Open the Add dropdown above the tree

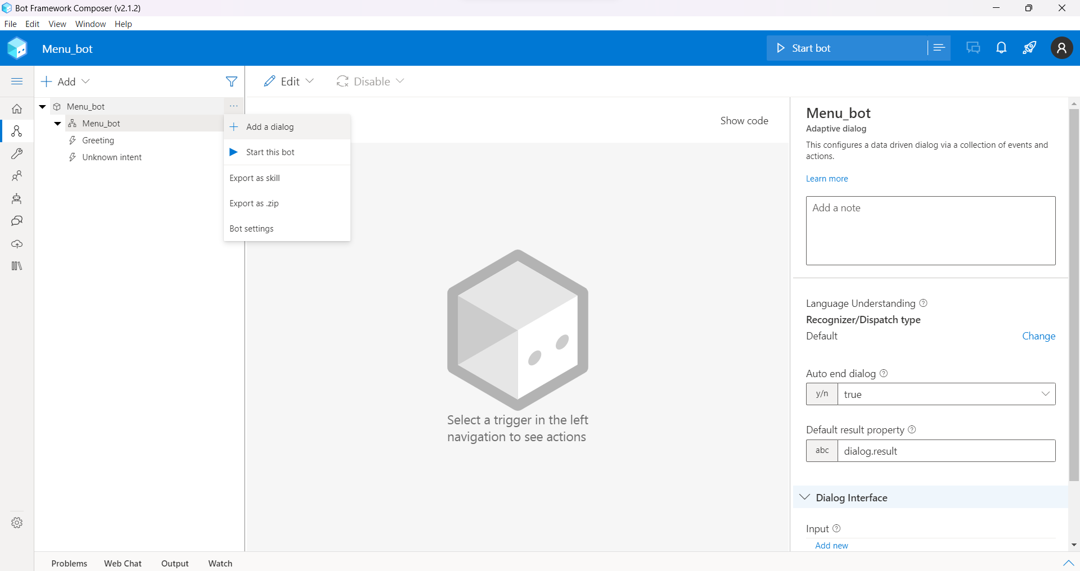(x=65, y=81)
